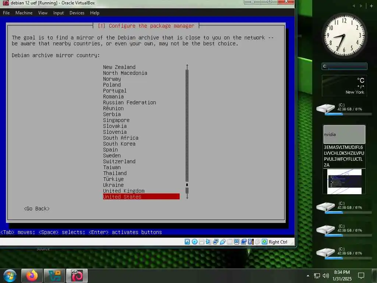Open the screenshot thumbnail in the sidebar
377x283 pixels.
pyautogui.click(x=344, y=181)
